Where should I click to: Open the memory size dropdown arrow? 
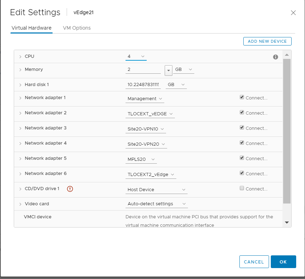[168, 70]
